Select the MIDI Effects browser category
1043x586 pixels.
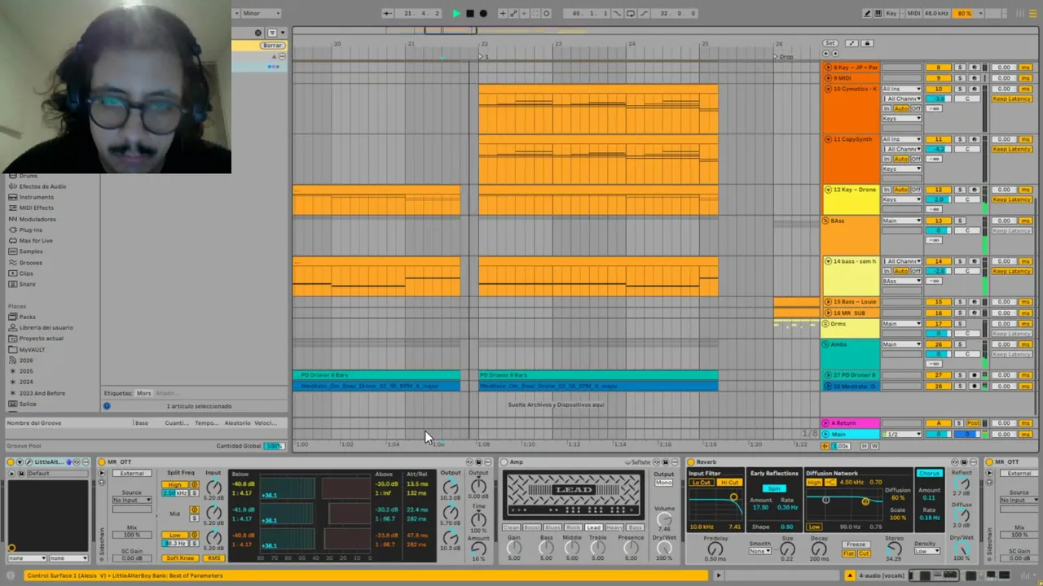(37, 208)
